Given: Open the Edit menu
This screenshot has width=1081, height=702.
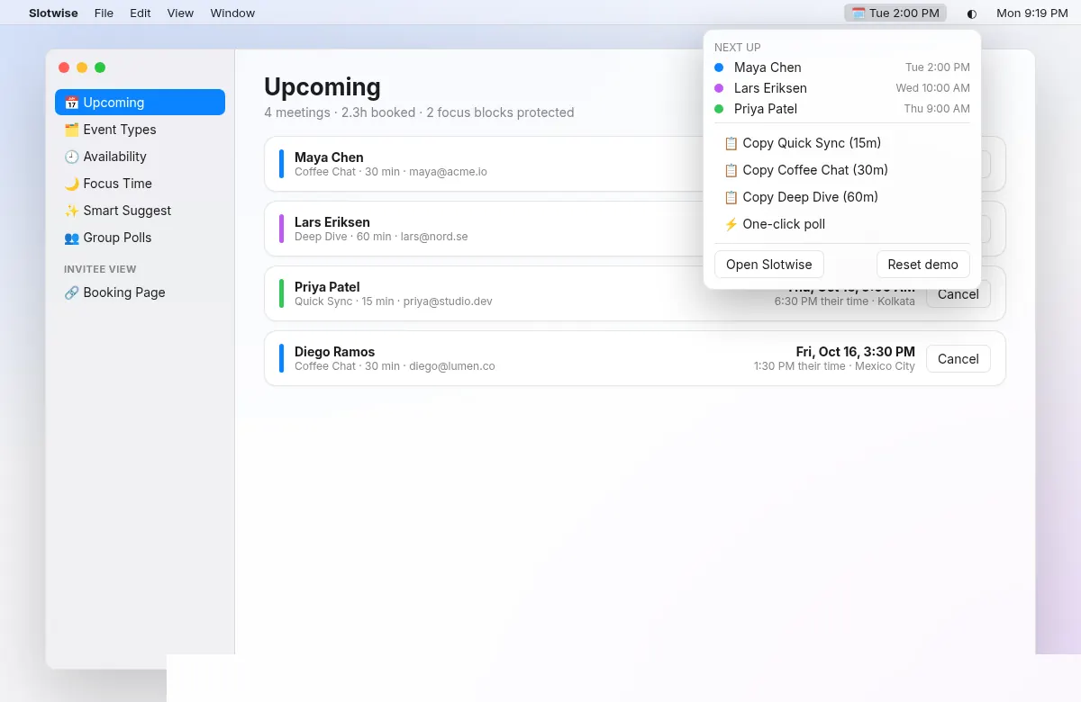Looking at the screenshot, I should tap(140, 13).
